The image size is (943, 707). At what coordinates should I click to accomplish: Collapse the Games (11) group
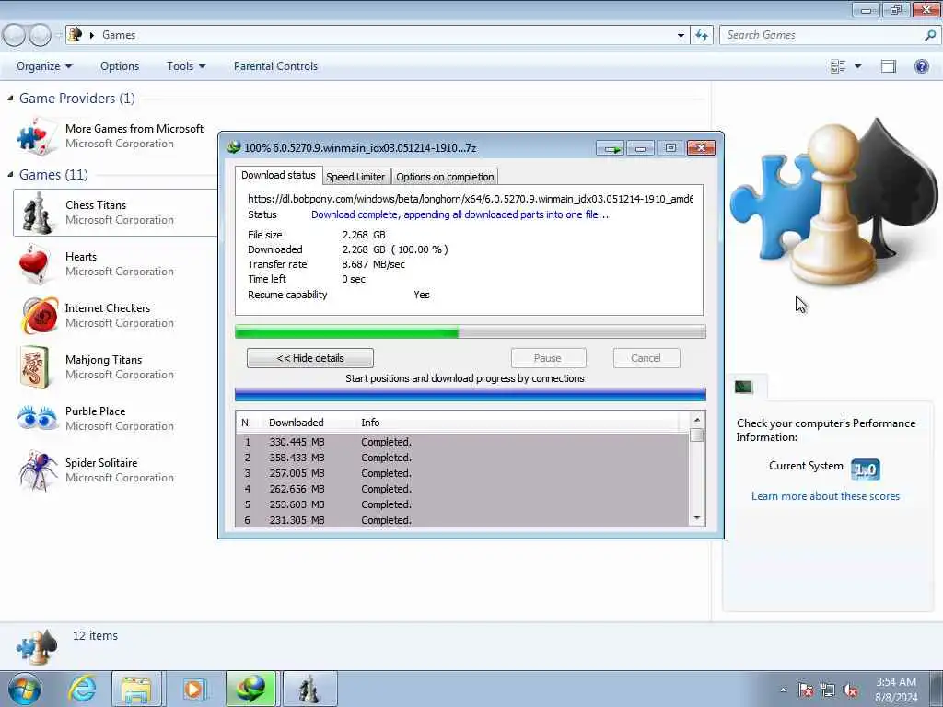pos(10,174)
